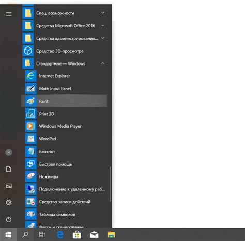The image size is (245, 241).
Task: Click the Стандартные — Windows folder icon
Action: 28,63
